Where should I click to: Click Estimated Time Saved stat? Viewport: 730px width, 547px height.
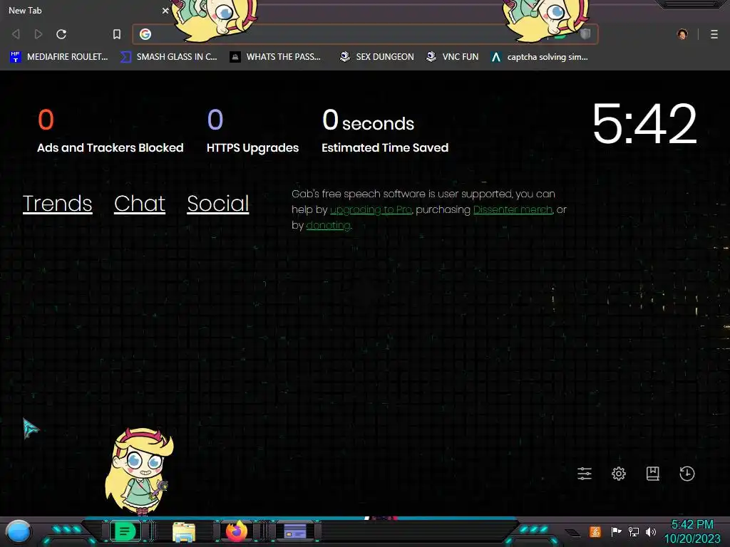pyautogui.click(x=385, y=131)
